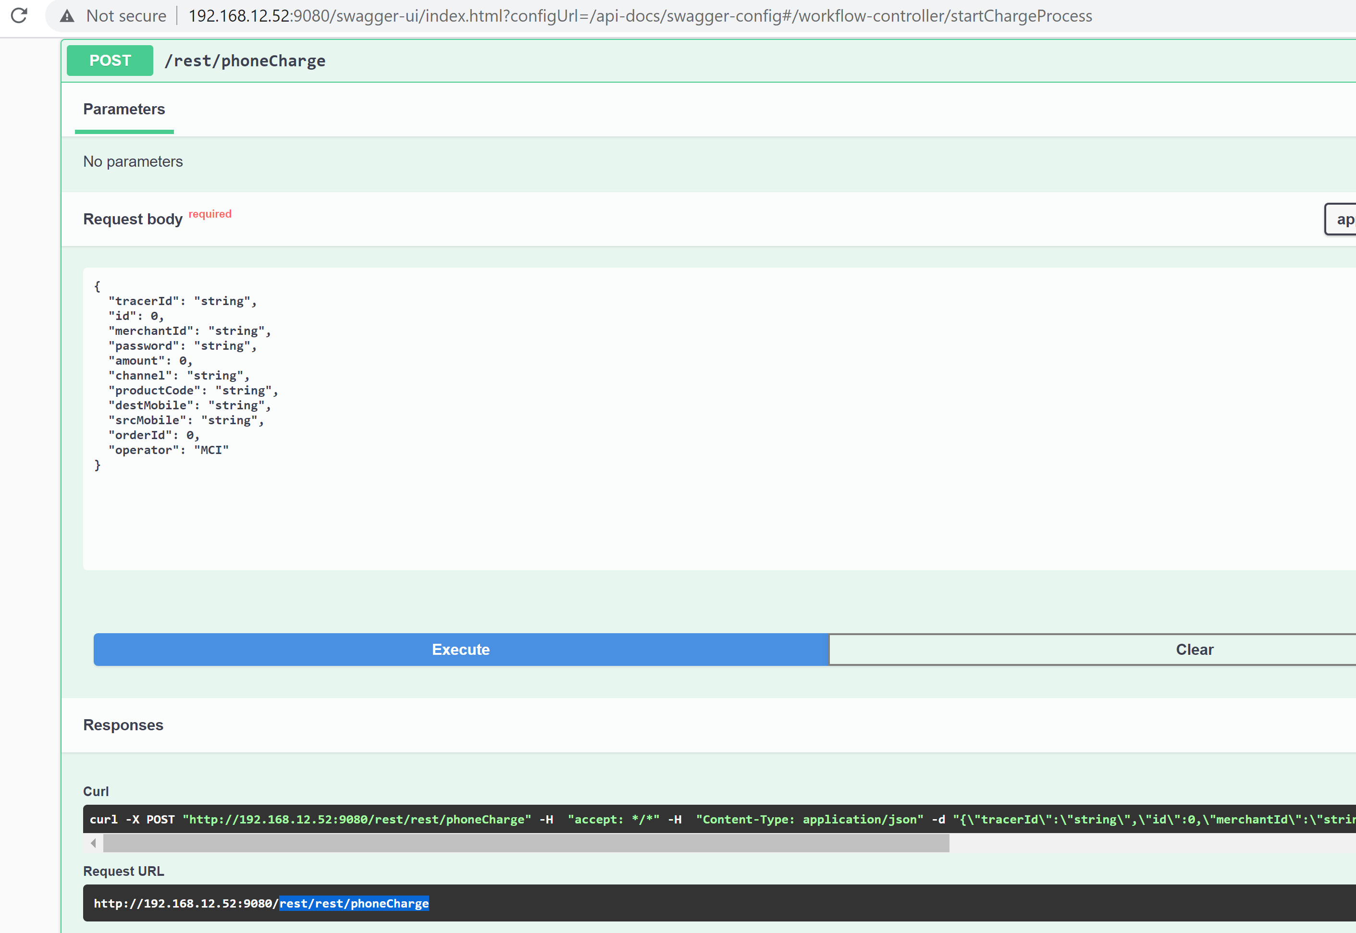The image size is (1356, 933).
Task: Click the "Not secure" site info label
Action: (126, 16)
